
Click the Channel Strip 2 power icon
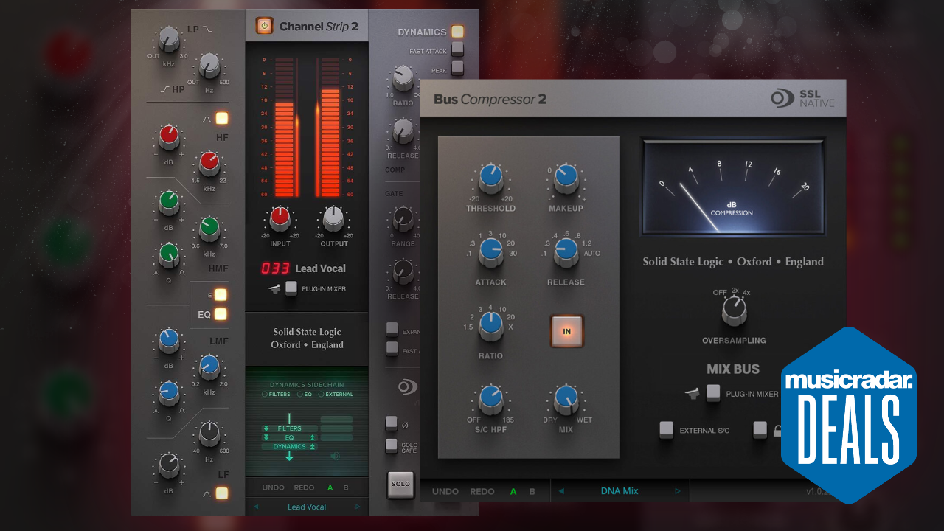coord(264,27)
